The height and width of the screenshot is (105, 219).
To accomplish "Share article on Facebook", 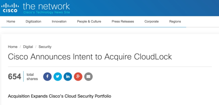I will point(47,77).
